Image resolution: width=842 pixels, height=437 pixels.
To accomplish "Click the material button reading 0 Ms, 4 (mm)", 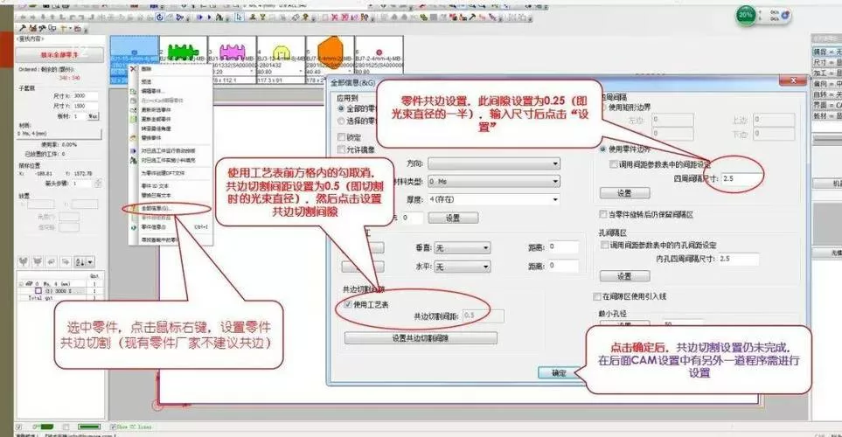I will 59,133.
